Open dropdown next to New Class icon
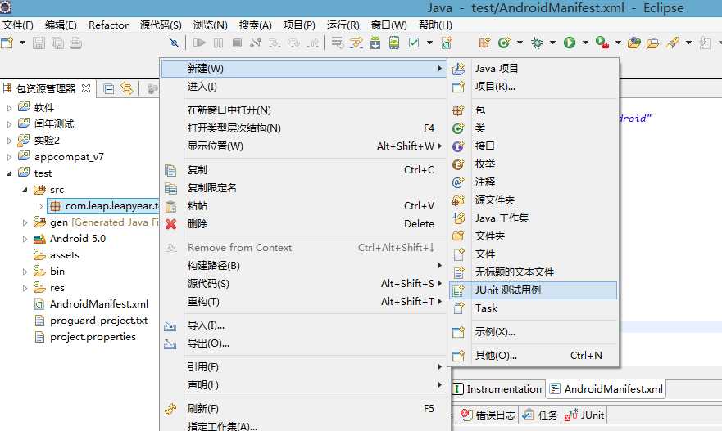Screen dimensions: 722x431 point(520,43)
